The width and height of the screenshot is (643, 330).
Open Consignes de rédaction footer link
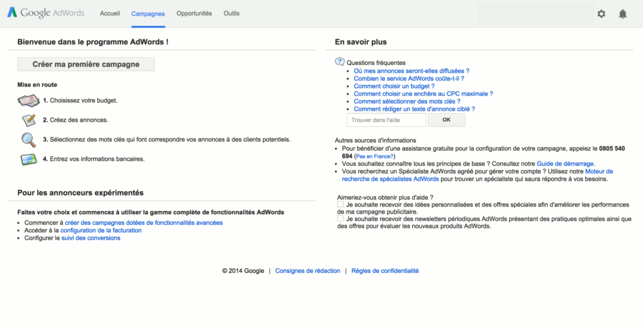point(307,271)
